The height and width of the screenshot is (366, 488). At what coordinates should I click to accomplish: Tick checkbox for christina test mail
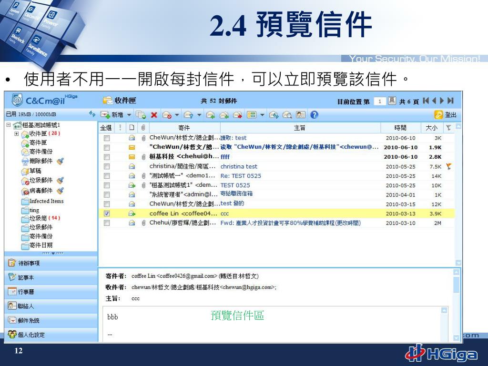(x=107, y=166)
